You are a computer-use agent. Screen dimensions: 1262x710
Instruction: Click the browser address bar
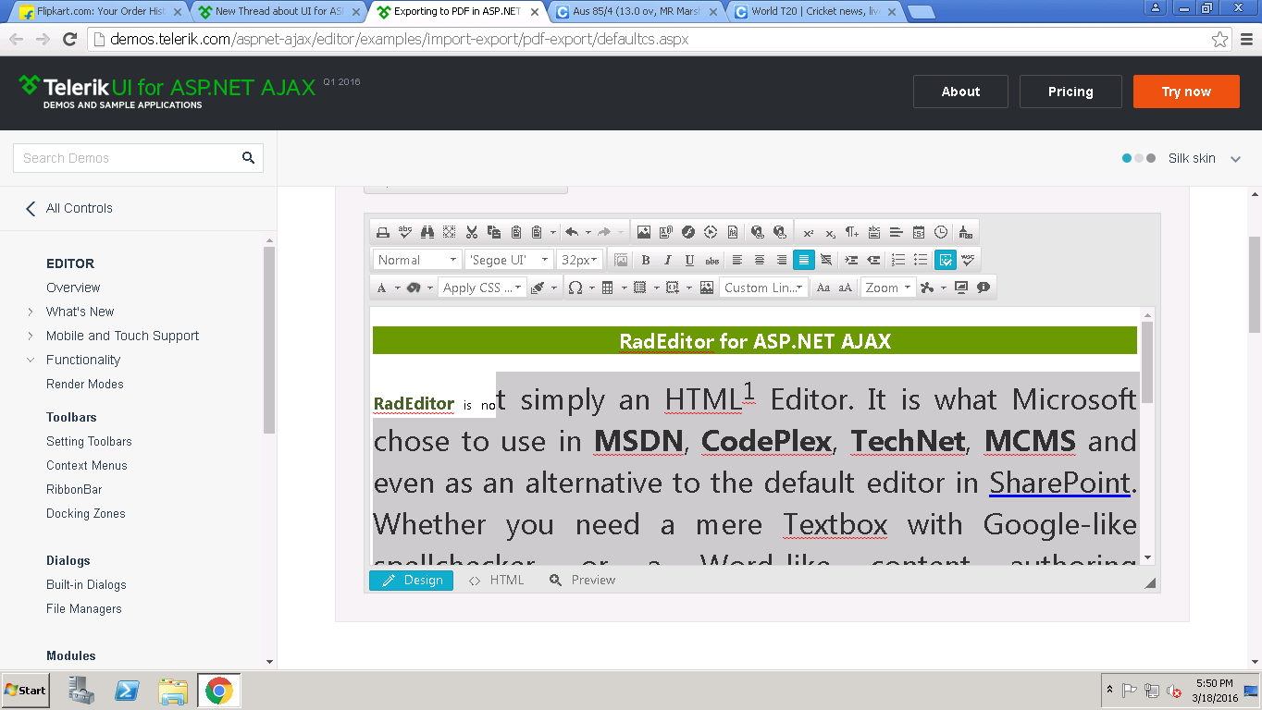661,40
